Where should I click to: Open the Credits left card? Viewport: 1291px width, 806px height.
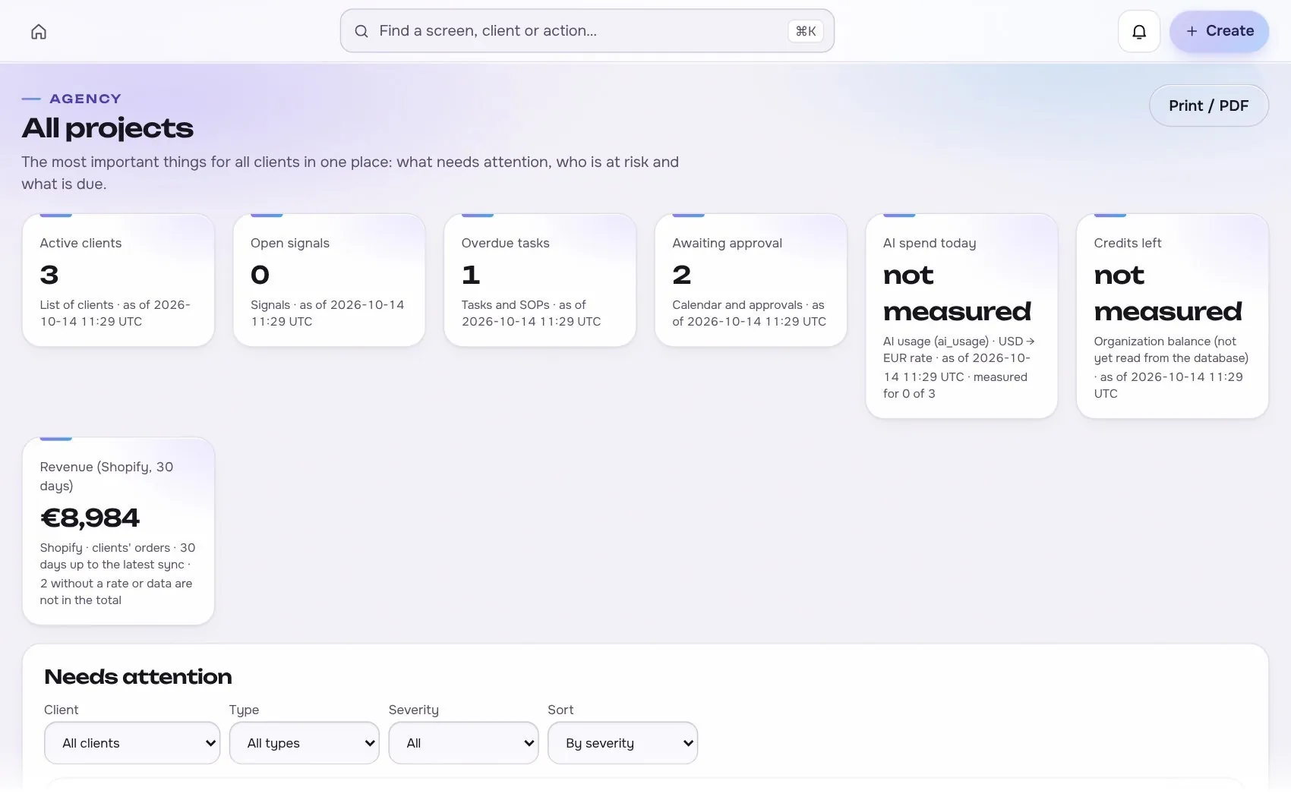pos(1173,316)
